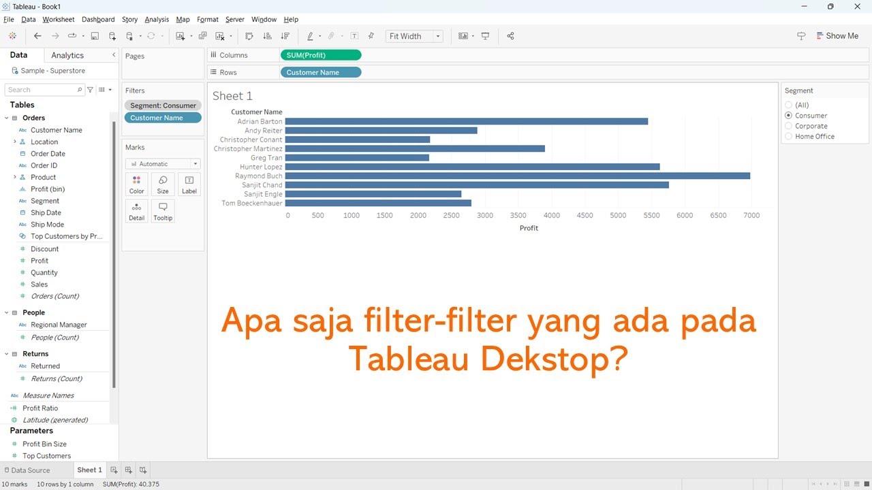Click the Duplicate sheet icon

tap(202, 36)
